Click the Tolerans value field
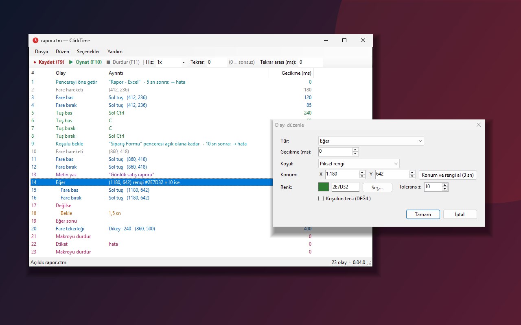 pyautogui.click(x=433, y=187)
